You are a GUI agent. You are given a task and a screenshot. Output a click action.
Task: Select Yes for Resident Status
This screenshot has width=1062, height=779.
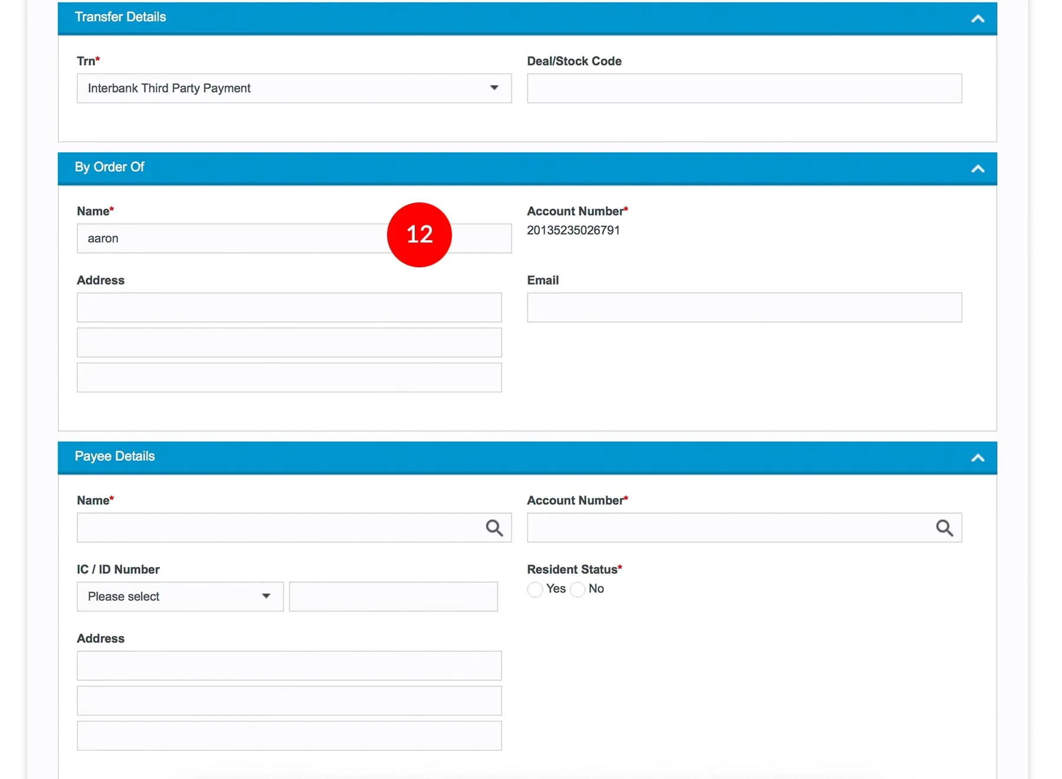point(535,590)
